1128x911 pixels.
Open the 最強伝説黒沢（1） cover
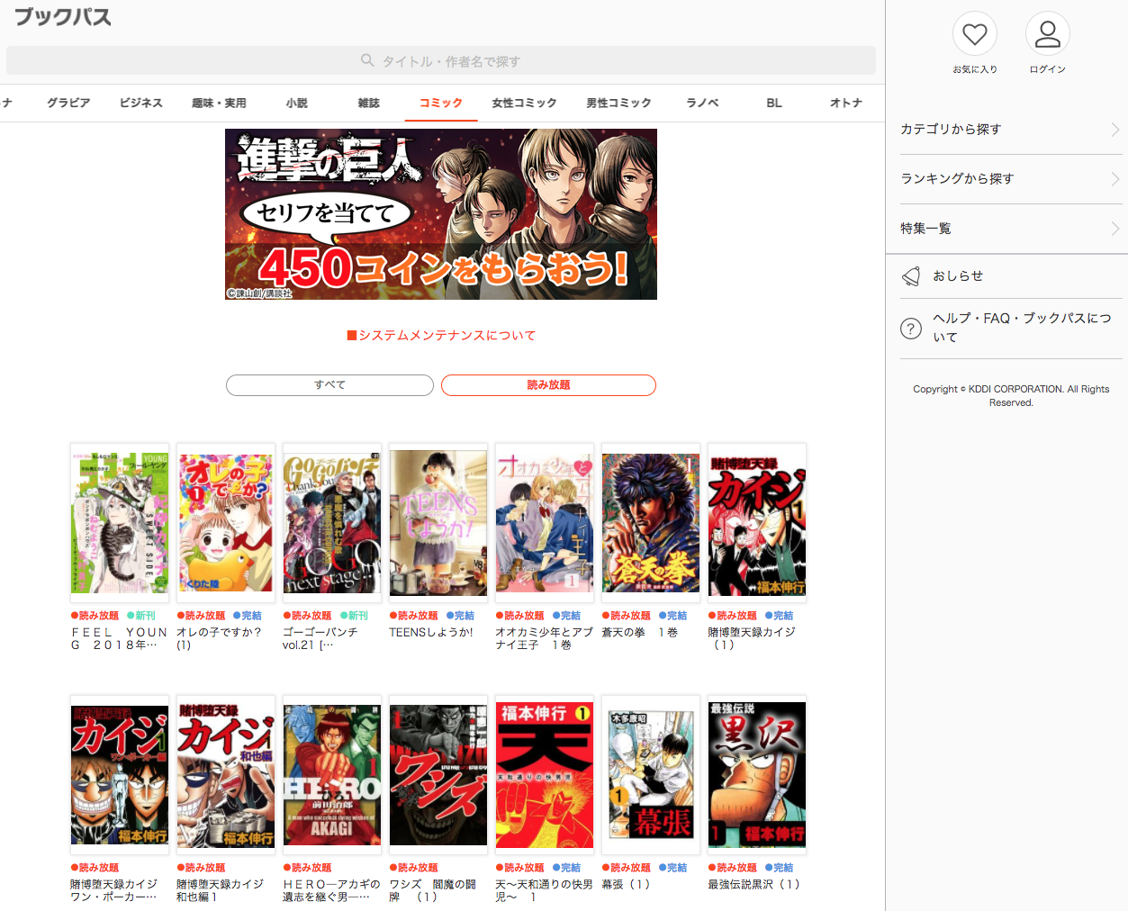[x=757, y=774]
